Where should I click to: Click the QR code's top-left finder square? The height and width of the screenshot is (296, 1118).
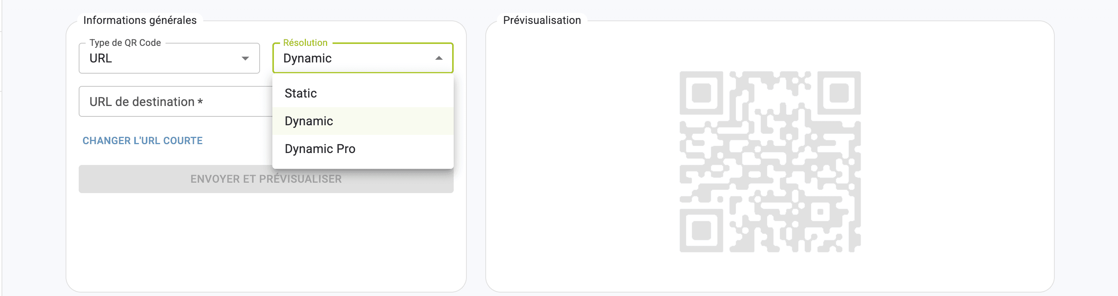(x=701, y=93)
